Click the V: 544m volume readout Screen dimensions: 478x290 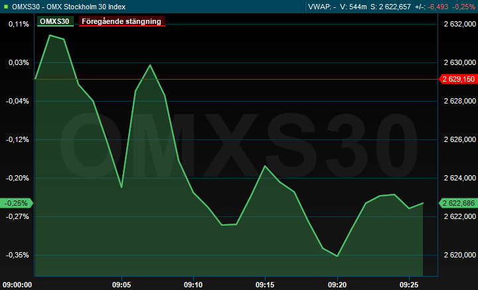coord(353,7)
